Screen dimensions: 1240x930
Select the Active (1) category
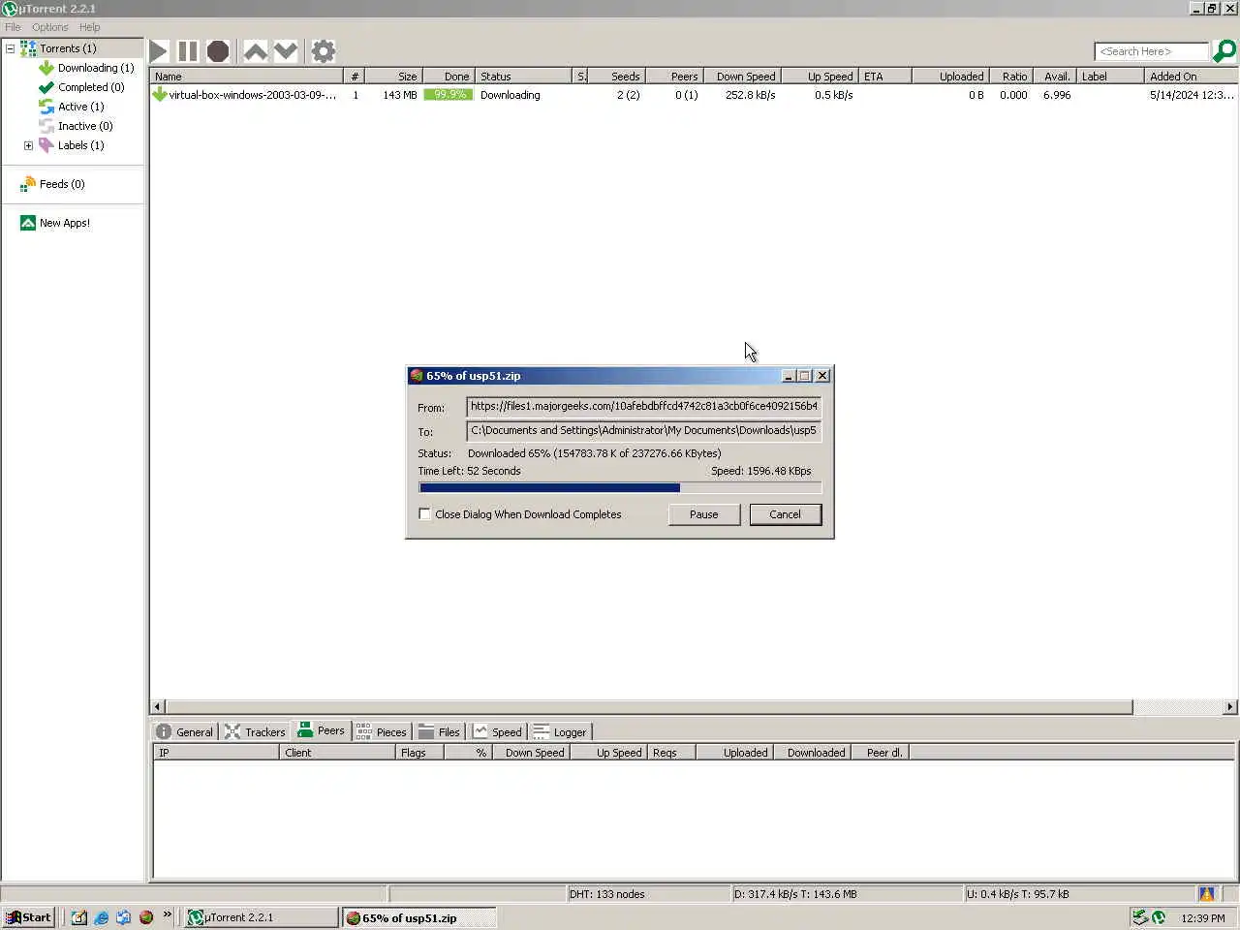coord(80,107)
